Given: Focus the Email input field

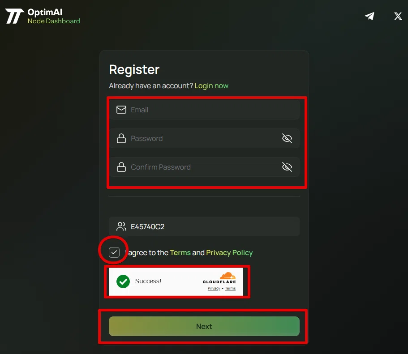Looking at the screenshot, I should click(204, 110).
